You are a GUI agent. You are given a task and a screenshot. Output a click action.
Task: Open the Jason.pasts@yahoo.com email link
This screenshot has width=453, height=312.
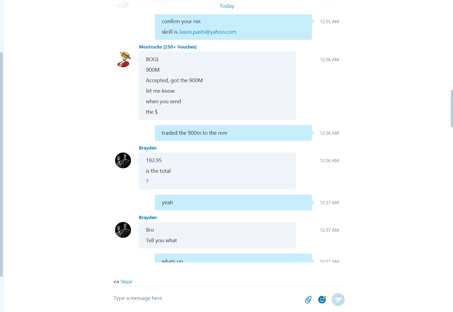[x=207, y=32]
